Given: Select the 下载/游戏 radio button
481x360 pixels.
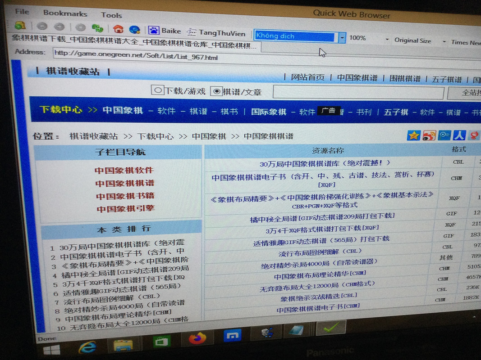Looking at the screenshot, I should (157, 90).
